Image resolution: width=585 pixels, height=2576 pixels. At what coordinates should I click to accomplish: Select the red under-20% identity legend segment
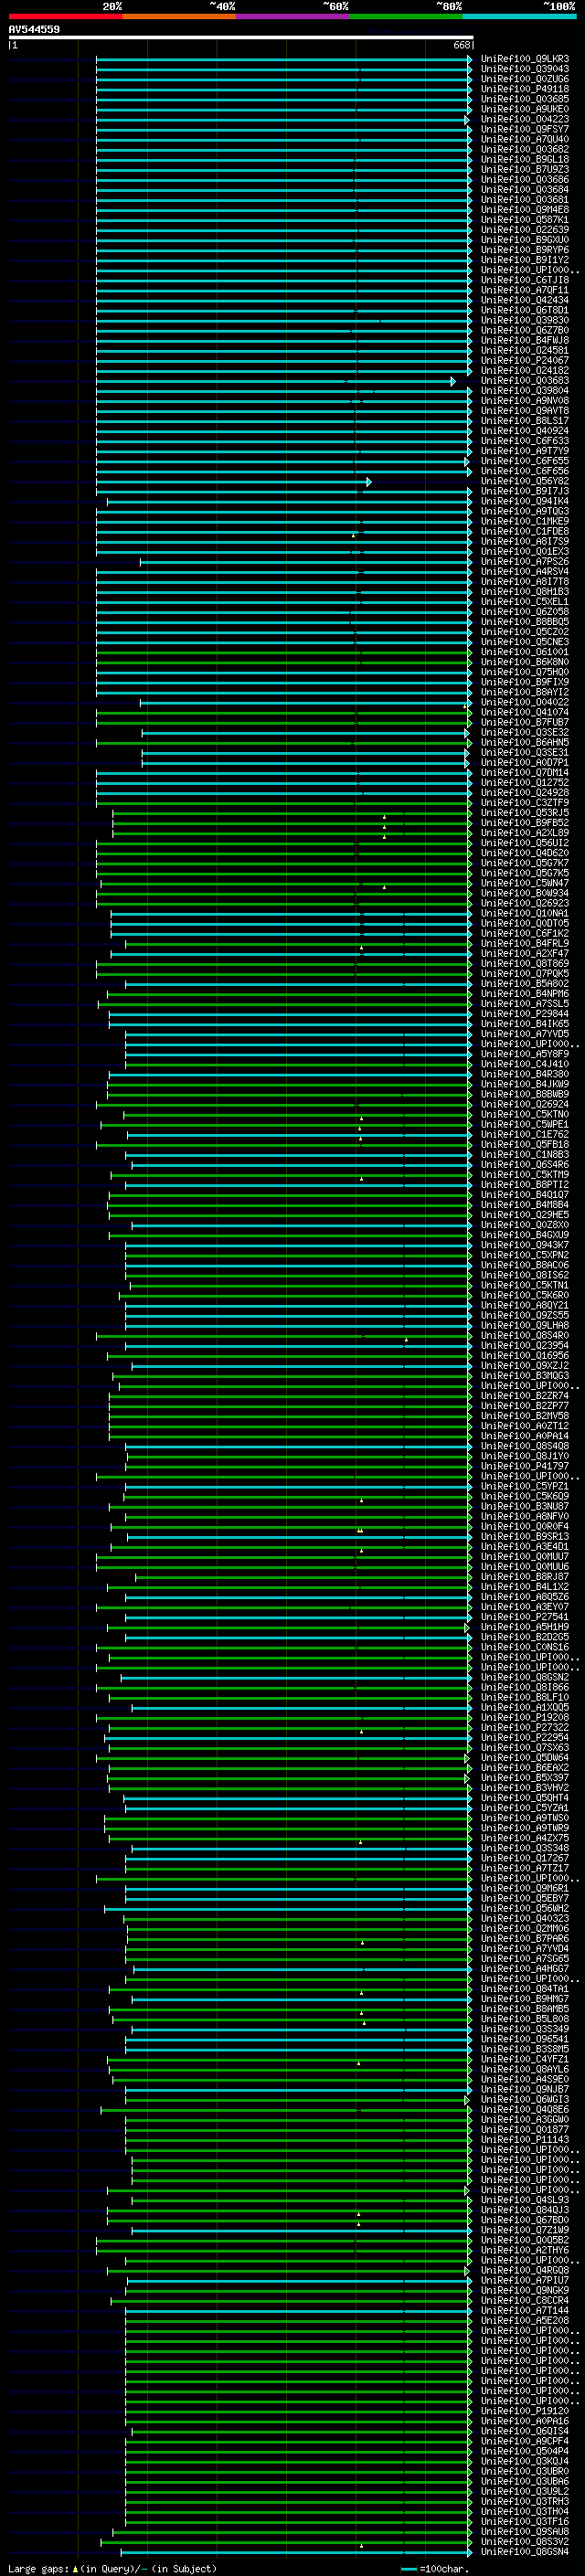[x=65, y=16]
